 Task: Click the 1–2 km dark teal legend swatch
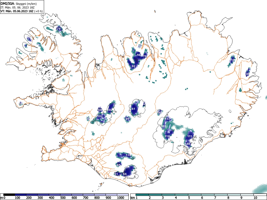tap(142, 195)
